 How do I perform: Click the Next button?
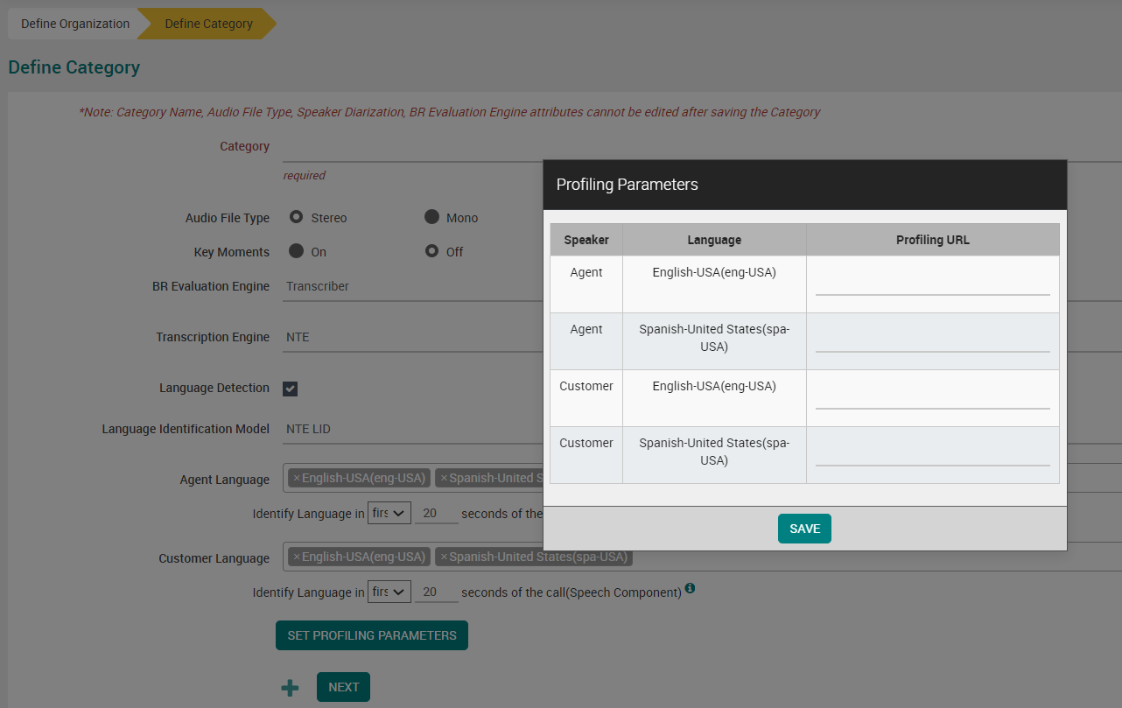(343, 687)
